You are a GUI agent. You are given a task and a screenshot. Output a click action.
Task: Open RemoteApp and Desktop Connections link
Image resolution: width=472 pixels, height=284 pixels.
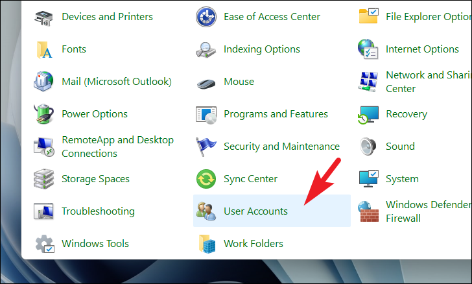(x=118, y=147)
